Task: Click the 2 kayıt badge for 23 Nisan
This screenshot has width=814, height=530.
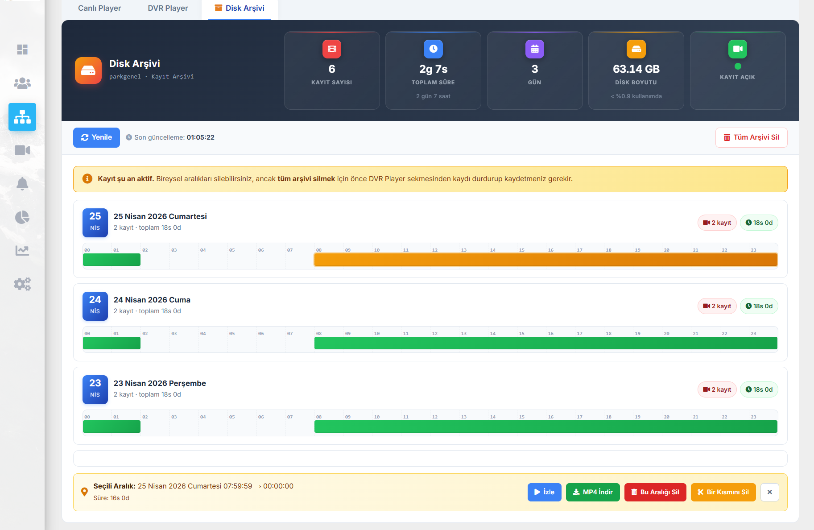Action: coord(717,389)
